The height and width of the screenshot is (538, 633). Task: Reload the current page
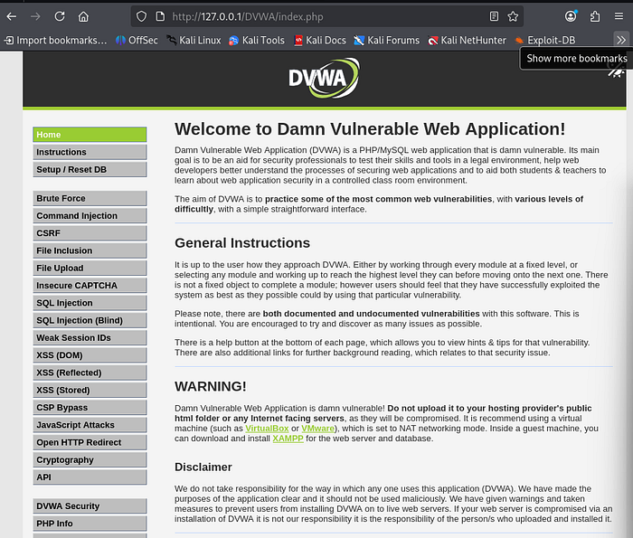click(x=60, y=16)
